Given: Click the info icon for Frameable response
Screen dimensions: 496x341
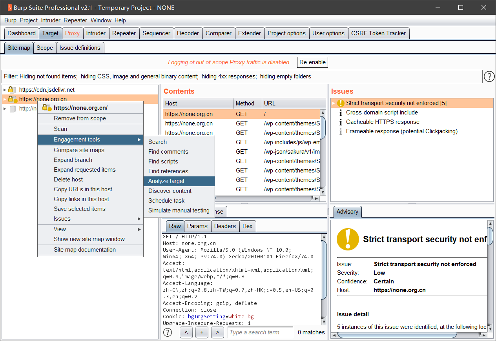Looking at the screenshot, I should pos(341,131).
